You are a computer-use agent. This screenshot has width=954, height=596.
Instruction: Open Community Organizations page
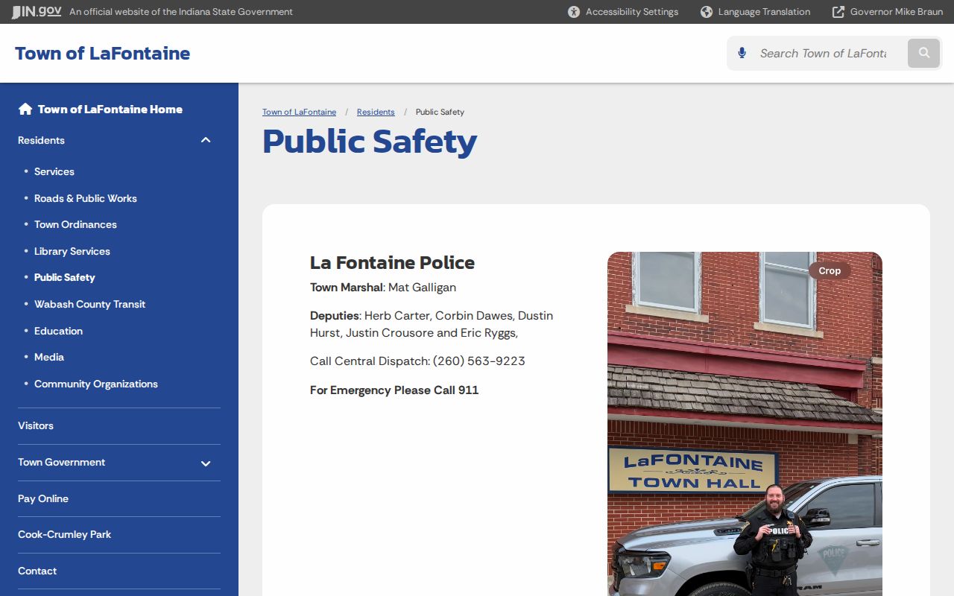point(96,384)
